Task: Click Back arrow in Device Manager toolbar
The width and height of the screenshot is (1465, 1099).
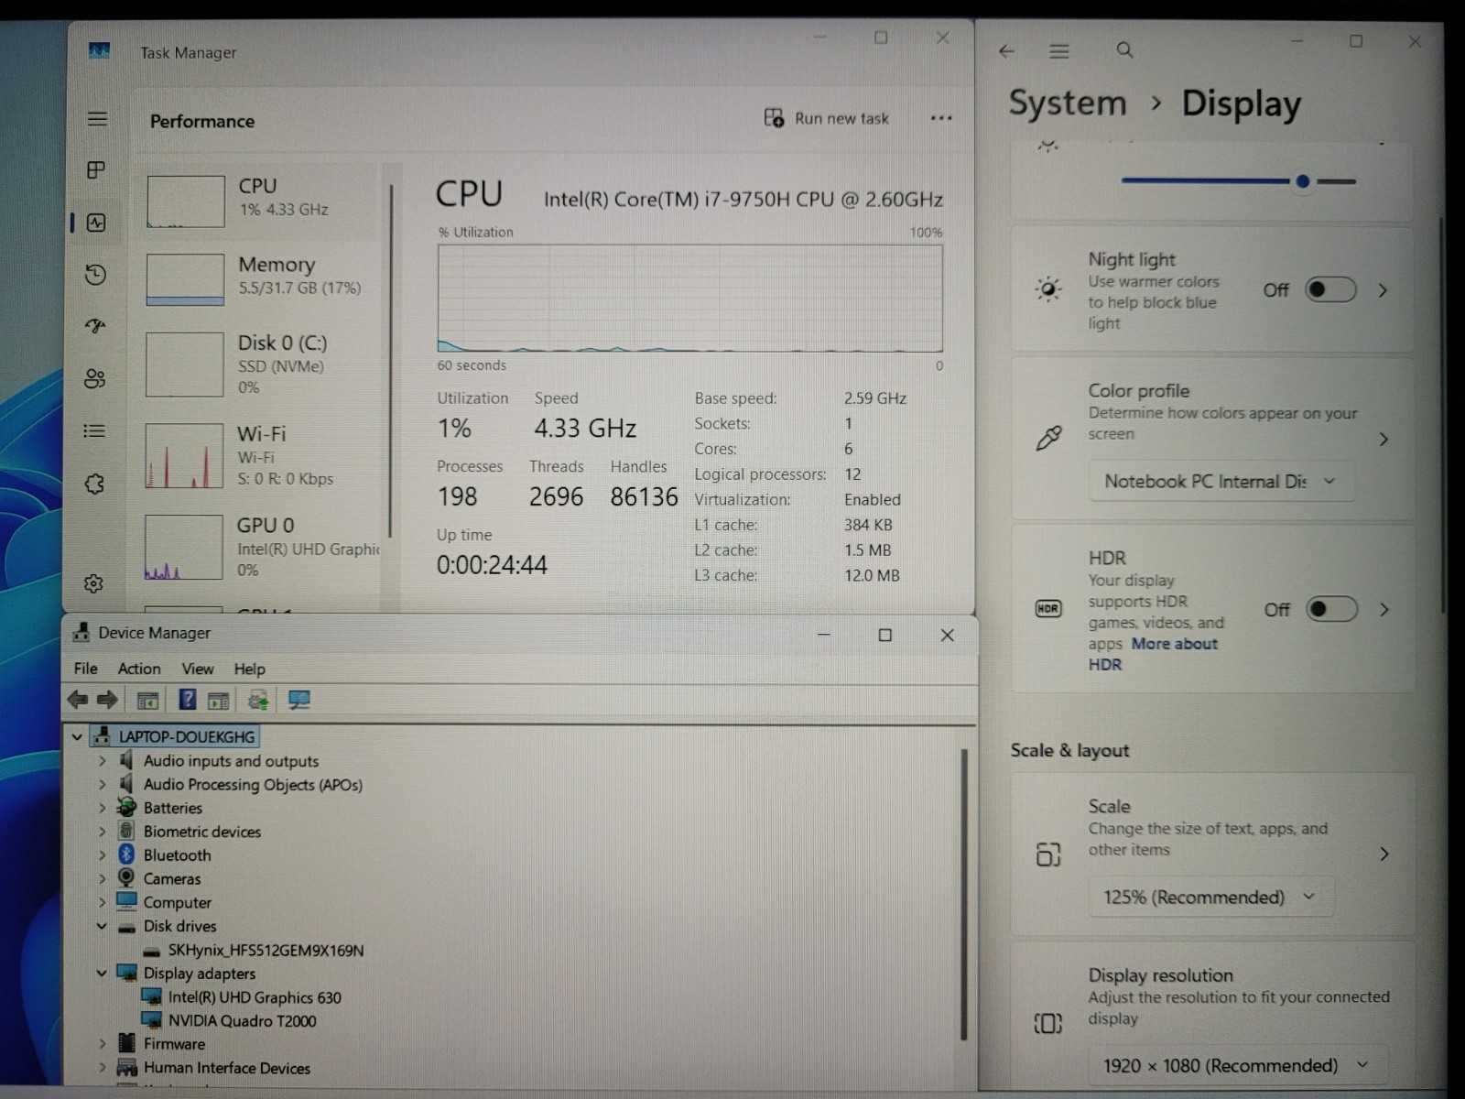Action: click(x=78, y=700)
